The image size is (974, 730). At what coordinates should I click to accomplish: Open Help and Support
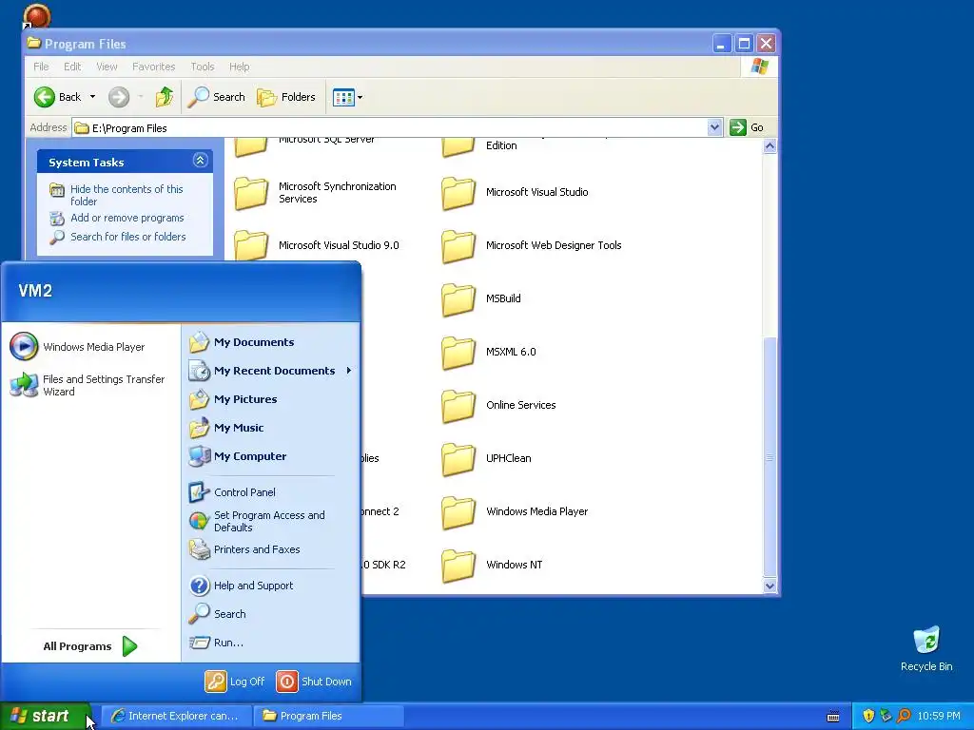tap(241, 586)
